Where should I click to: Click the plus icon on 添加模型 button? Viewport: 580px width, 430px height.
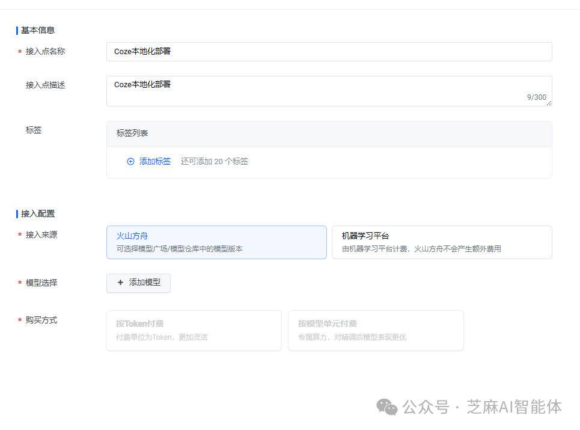120,282
